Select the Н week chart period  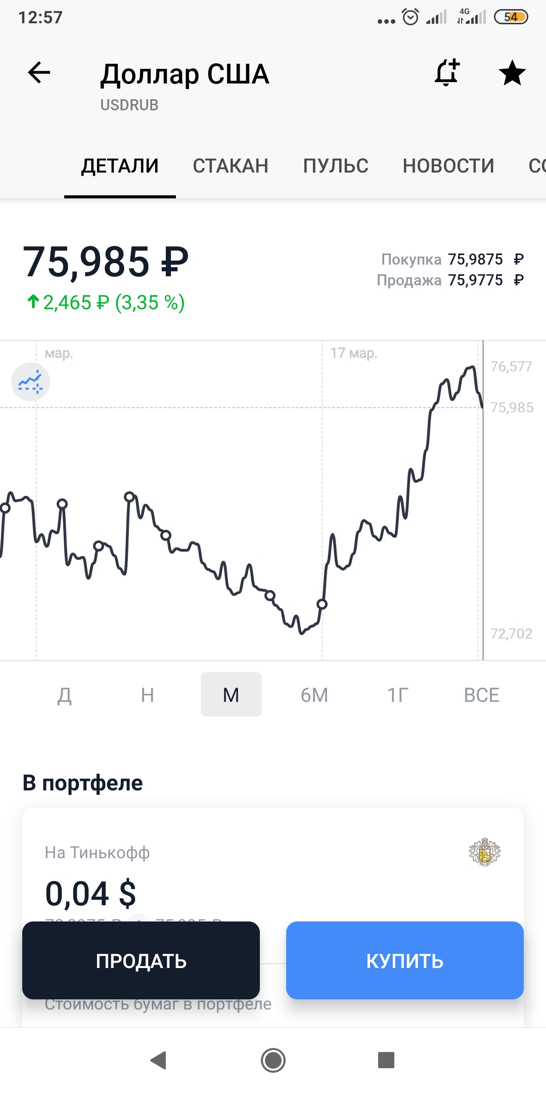coord(148,695)
